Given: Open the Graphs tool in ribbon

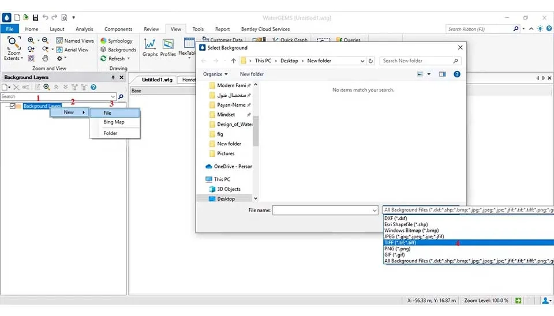Looking at the screenshot, I should (x=150, y=47).
